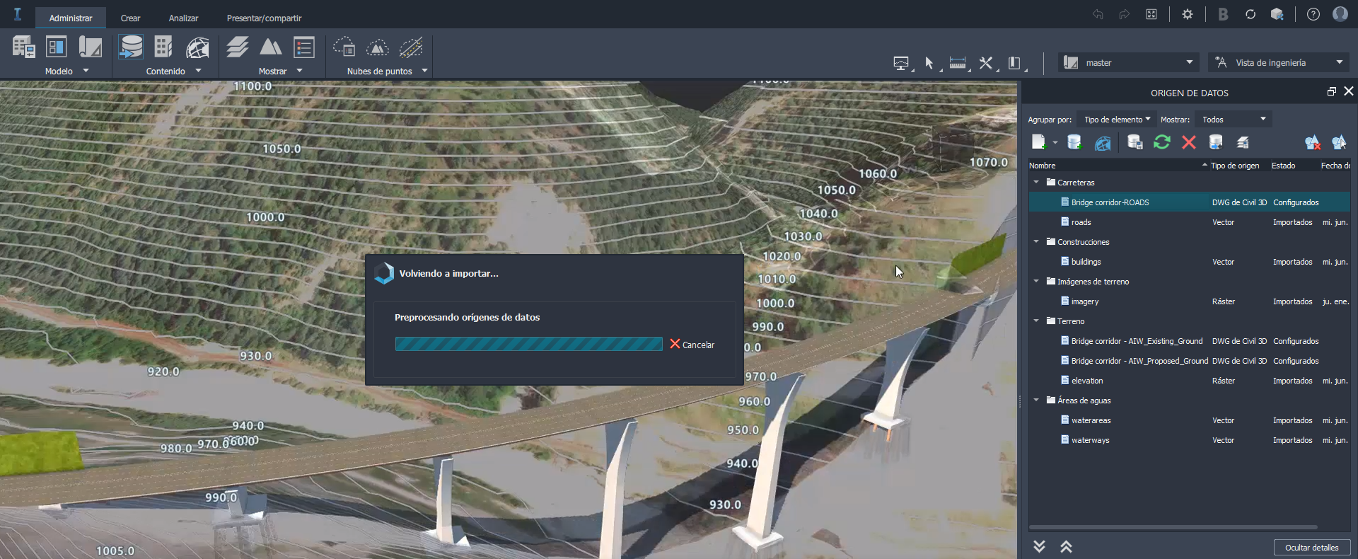
Task: Collapse the Carreteras group
Action: 1037,183
